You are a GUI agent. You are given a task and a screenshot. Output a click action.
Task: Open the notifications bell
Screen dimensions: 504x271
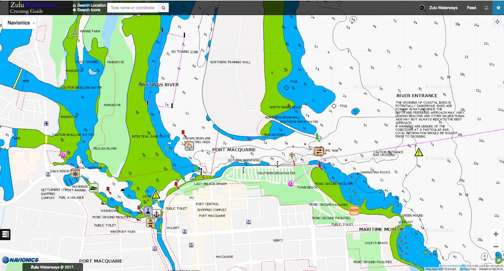click(486, 8)
